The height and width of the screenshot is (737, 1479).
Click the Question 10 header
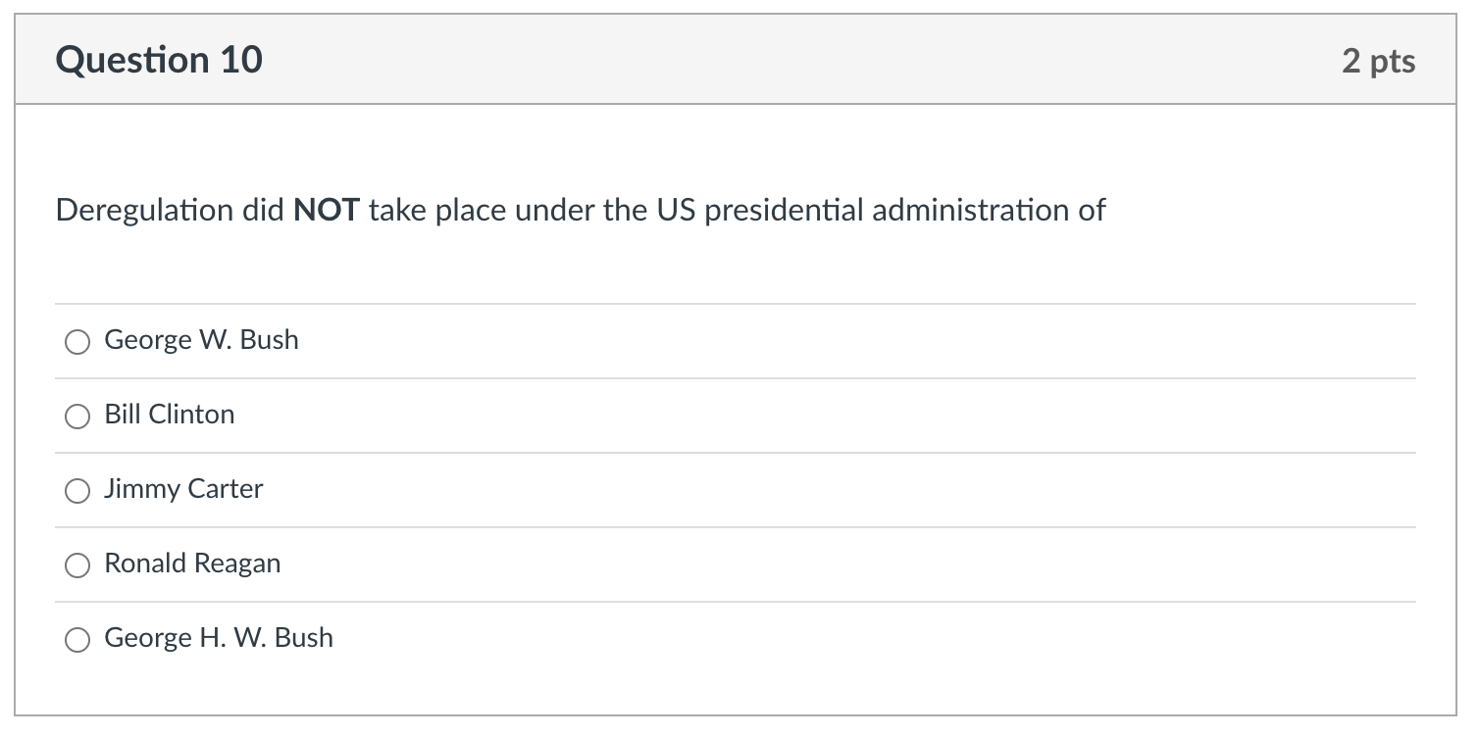point(159,59)
